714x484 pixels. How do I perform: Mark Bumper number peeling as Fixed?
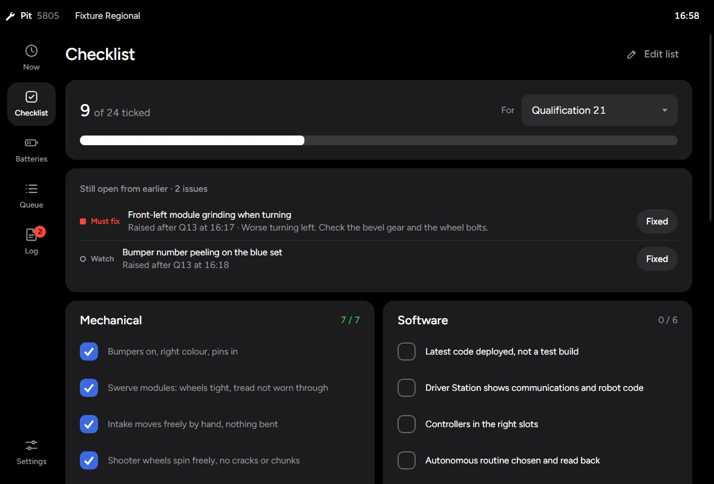pos(657,259)
